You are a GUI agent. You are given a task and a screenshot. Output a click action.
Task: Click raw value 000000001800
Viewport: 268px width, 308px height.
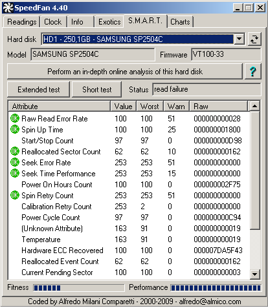217,130
